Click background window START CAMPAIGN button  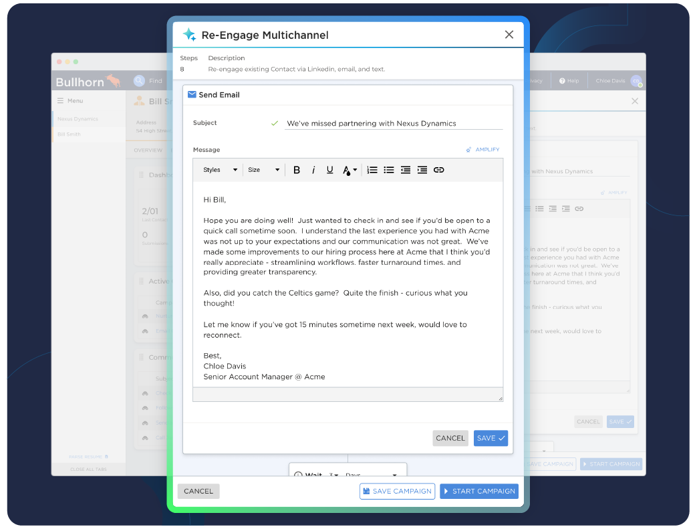pos(611,464)
